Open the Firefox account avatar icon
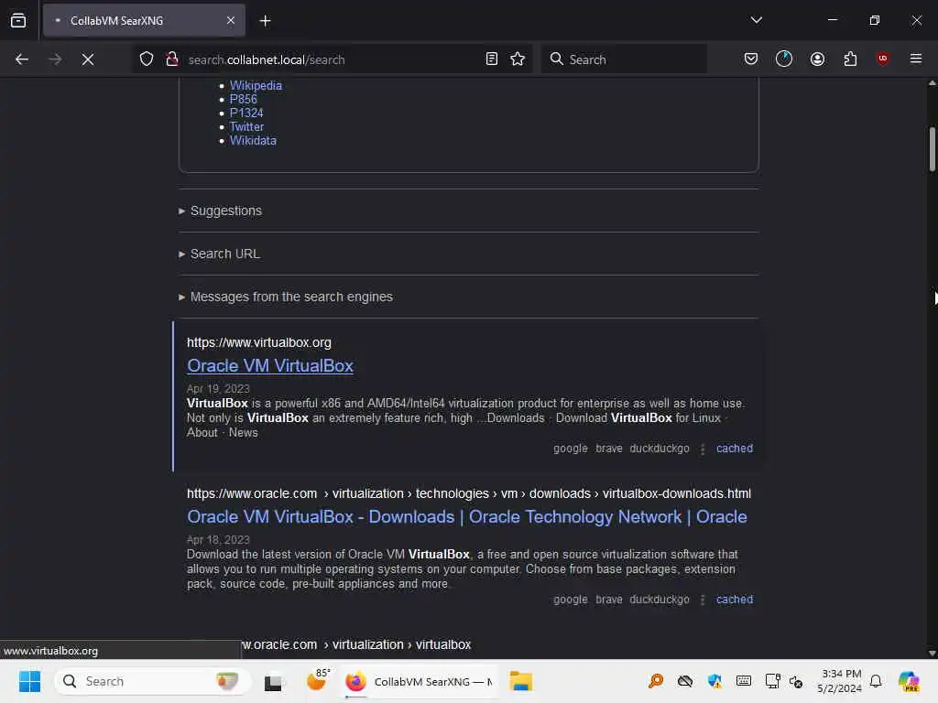 tap(817, 59)
